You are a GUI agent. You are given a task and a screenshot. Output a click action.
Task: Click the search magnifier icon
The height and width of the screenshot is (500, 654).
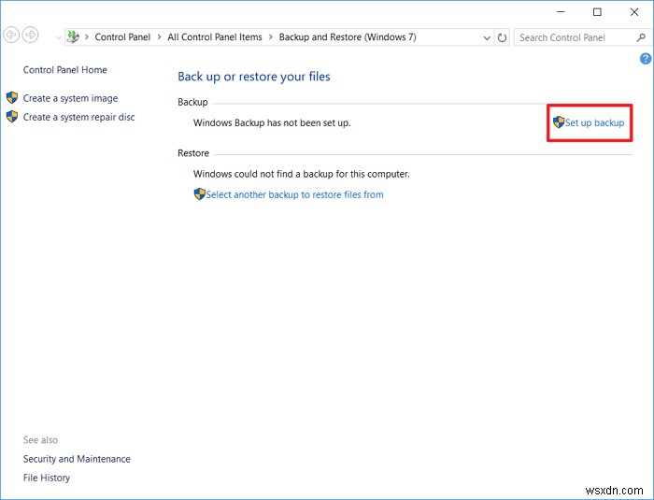(x=641, y=37)
